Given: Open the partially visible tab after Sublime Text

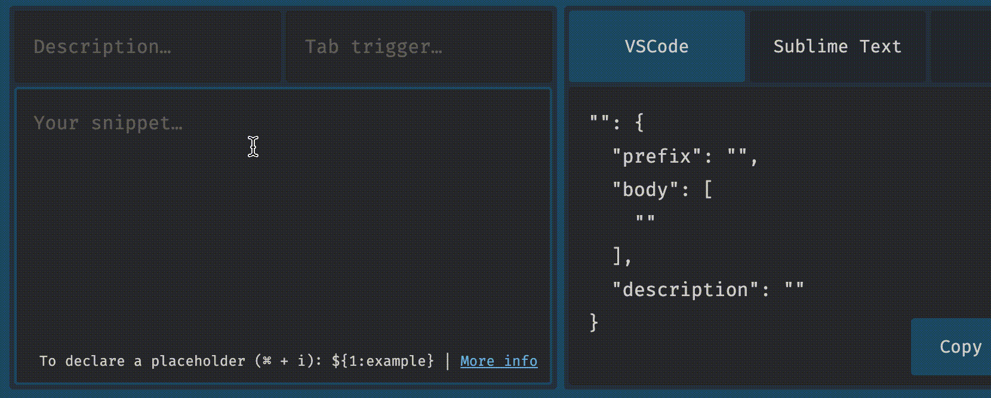Looking at the screenshot, I should click(961, 46).
